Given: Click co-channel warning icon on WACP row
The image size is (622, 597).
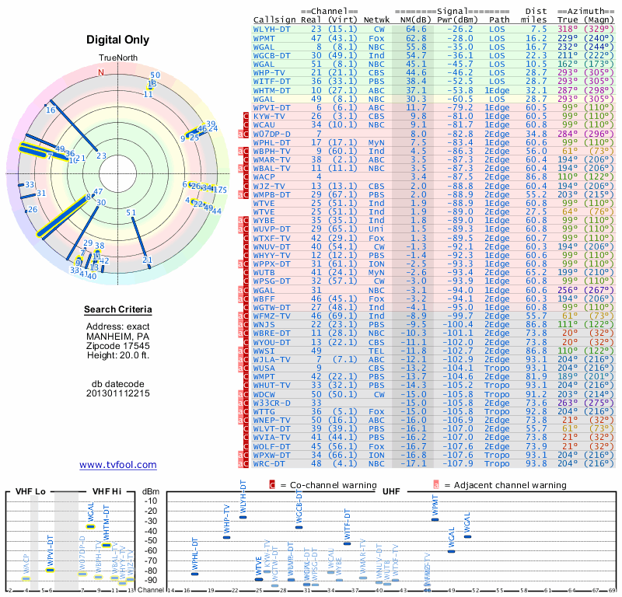Looking at the screenshot, I should (246, 177).
